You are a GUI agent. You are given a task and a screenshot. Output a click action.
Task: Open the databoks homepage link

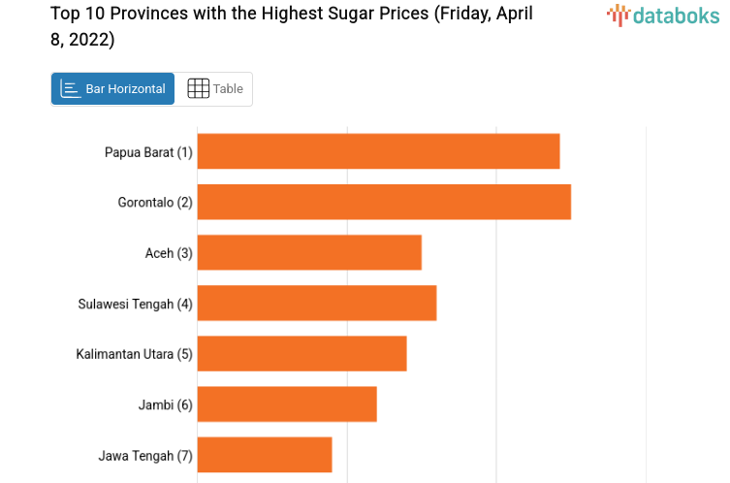point(663,15)
